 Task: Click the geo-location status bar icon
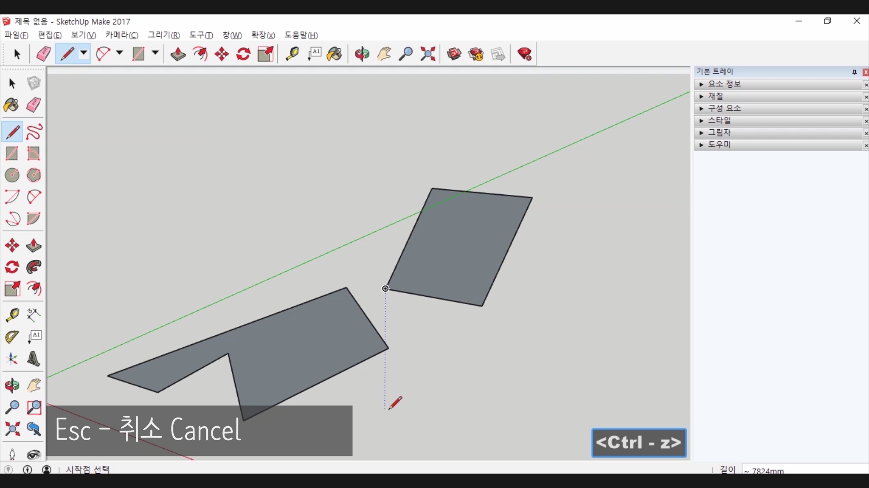(8, 470)
